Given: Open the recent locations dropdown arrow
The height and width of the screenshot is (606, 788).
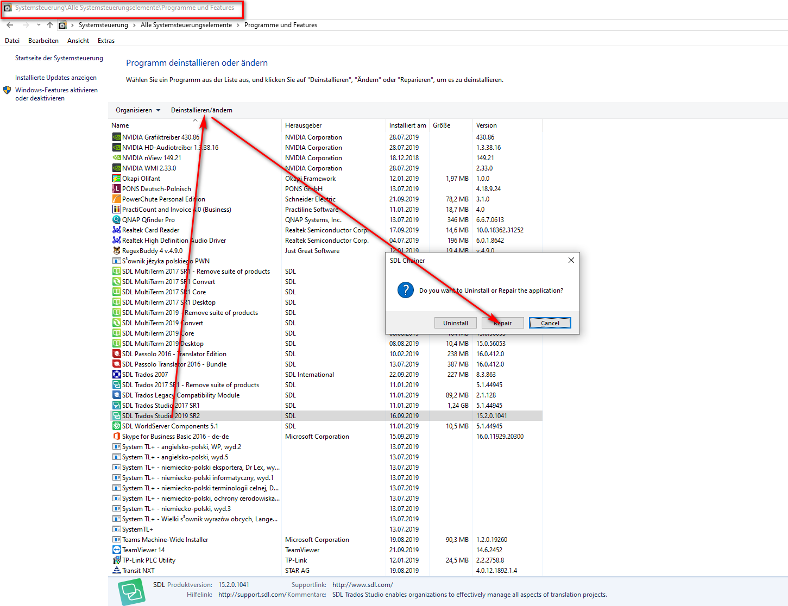Looking at the screenshot, I should [39, 25].
